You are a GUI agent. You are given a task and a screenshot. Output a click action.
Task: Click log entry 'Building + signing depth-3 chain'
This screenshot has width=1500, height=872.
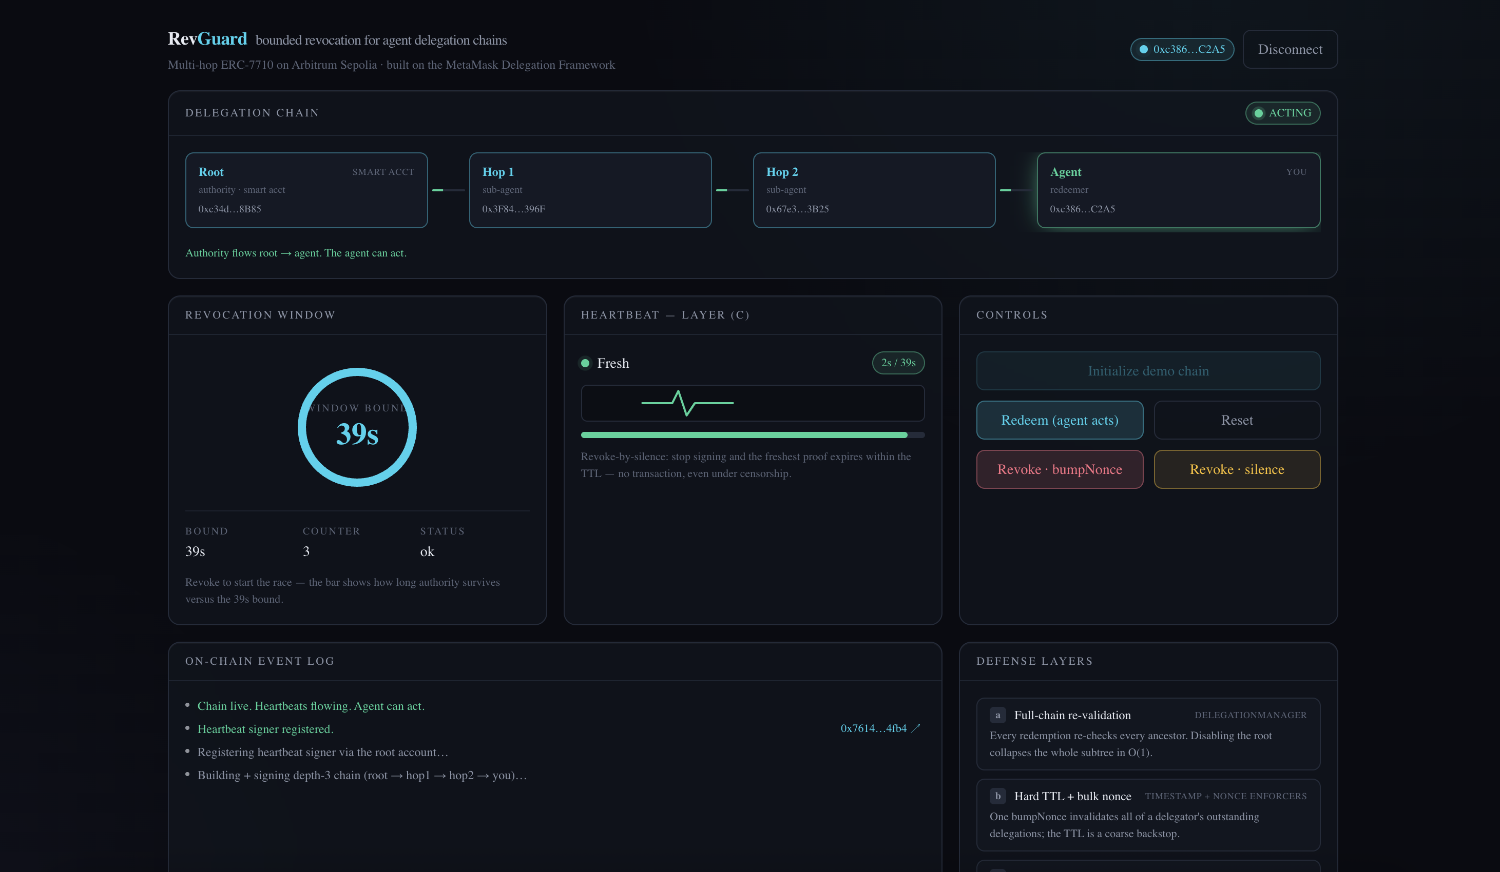362,775
